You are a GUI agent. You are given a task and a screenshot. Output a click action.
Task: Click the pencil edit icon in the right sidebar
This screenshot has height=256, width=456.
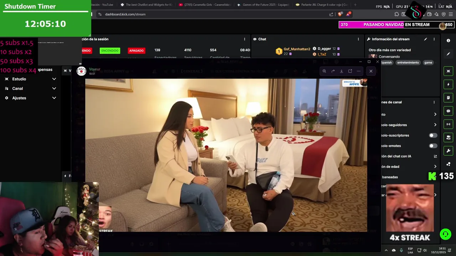[x=448, y=54]
